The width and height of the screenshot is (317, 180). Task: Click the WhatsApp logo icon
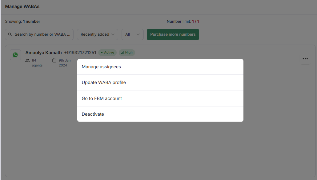click(x=15, y=55)
